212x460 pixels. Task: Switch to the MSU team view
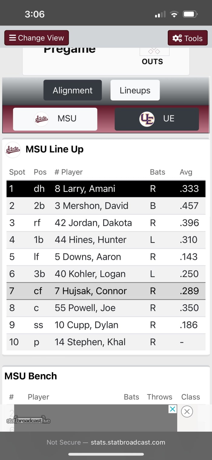tap(55, 119)
